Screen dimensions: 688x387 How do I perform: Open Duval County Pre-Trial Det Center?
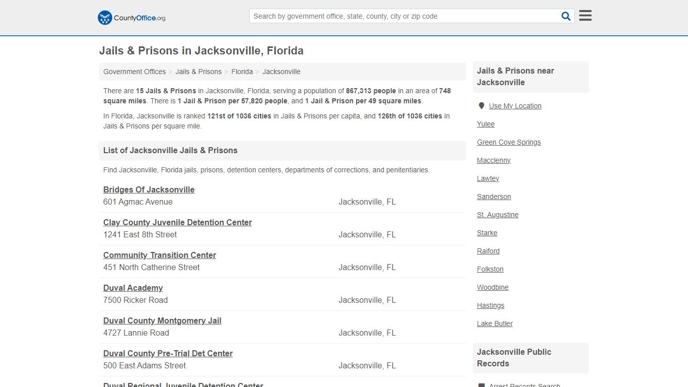tap(168, 353)
